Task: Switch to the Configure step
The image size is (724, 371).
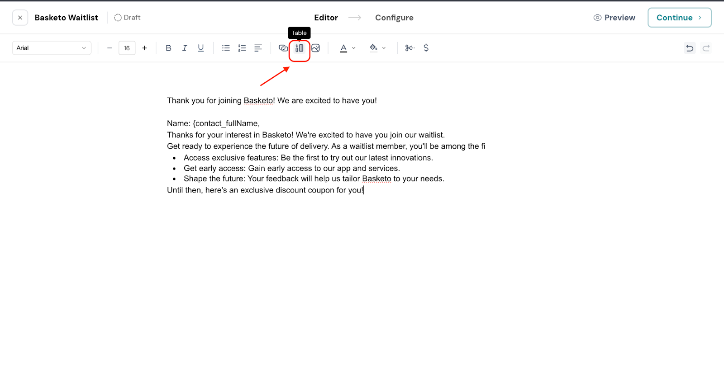Action: coord(394,18)
